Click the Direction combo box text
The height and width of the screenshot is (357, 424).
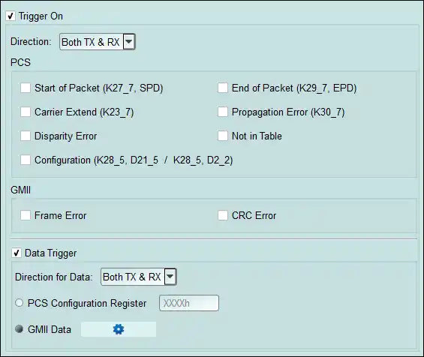(x=91, y=42)
